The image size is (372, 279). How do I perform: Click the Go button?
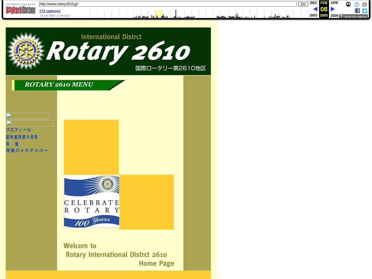coord(303,4)
